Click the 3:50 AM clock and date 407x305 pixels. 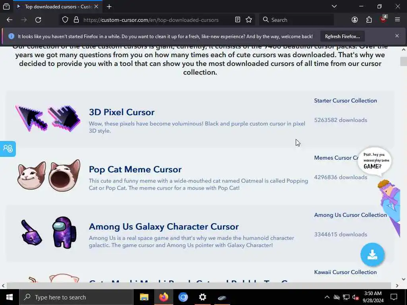373,297
